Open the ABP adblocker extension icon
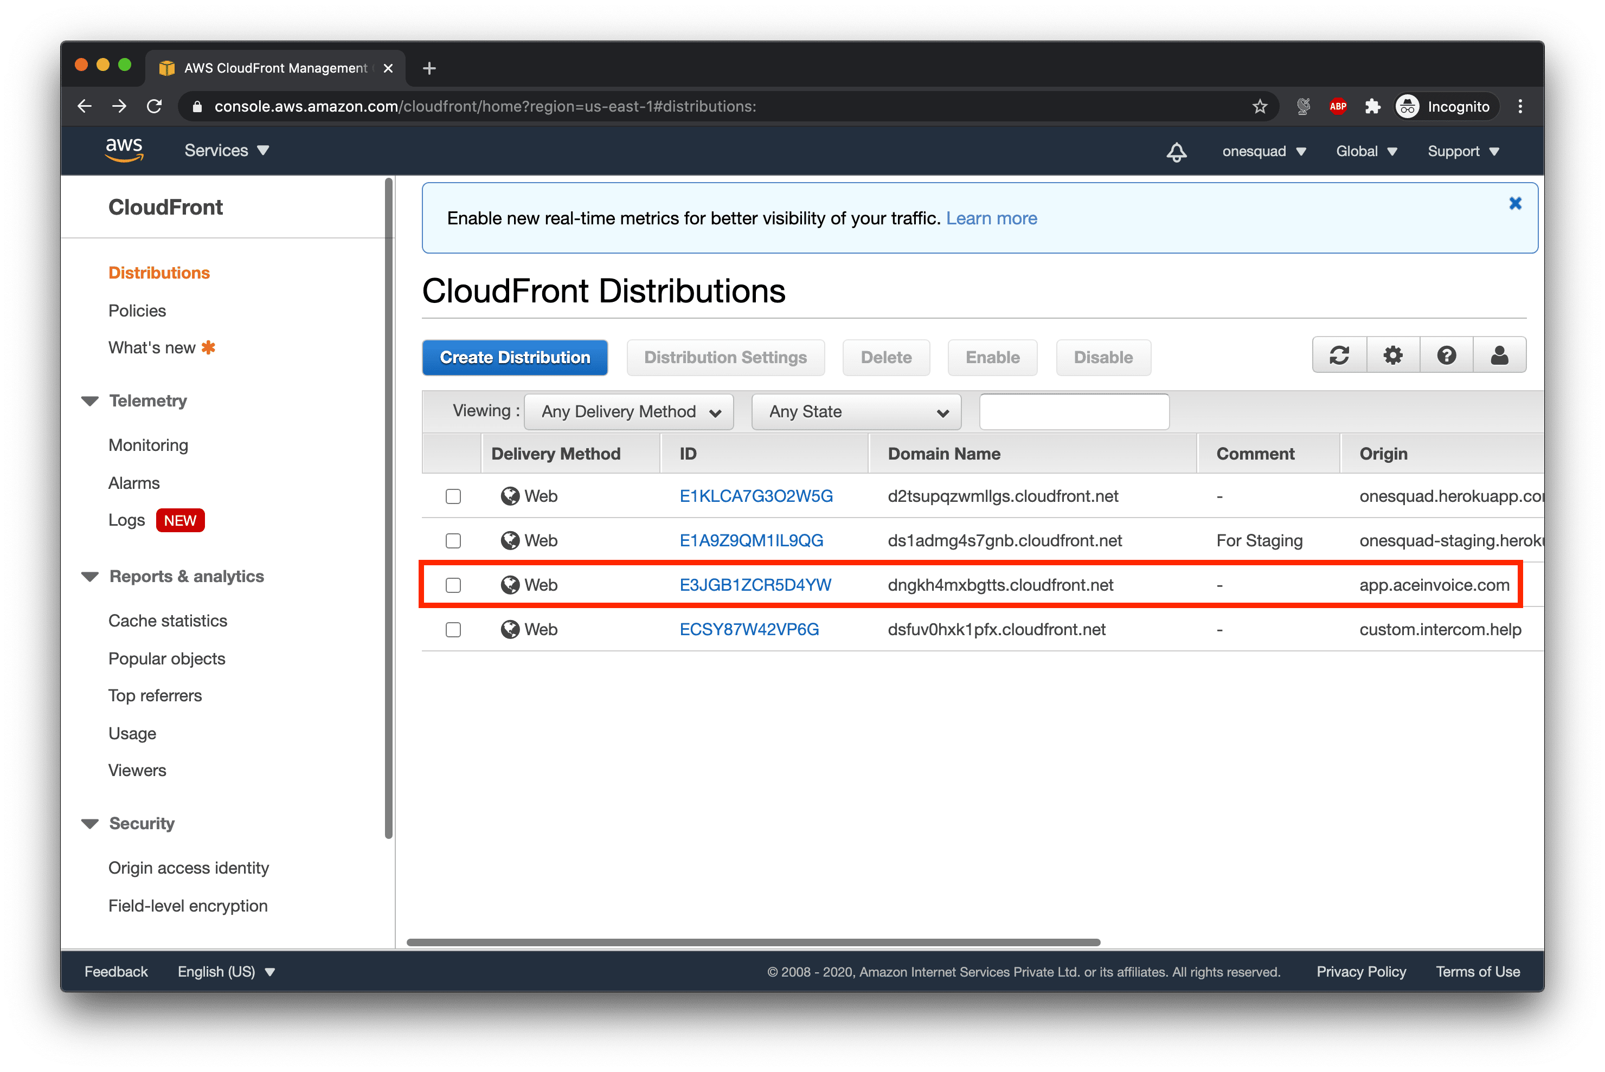Screen dimensions: 1605x1072 click(1338, 106)
